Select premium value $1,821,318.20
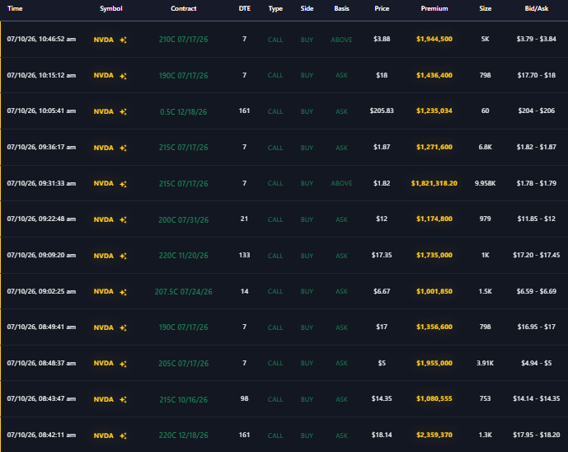 pyautogui.click(x=434, y=183)
